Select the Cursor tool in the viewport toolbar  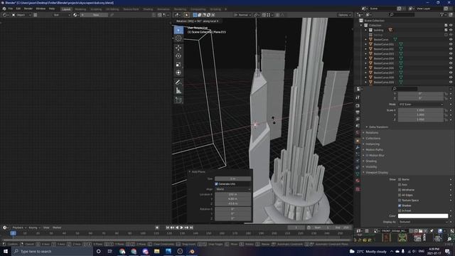point(178,38)
